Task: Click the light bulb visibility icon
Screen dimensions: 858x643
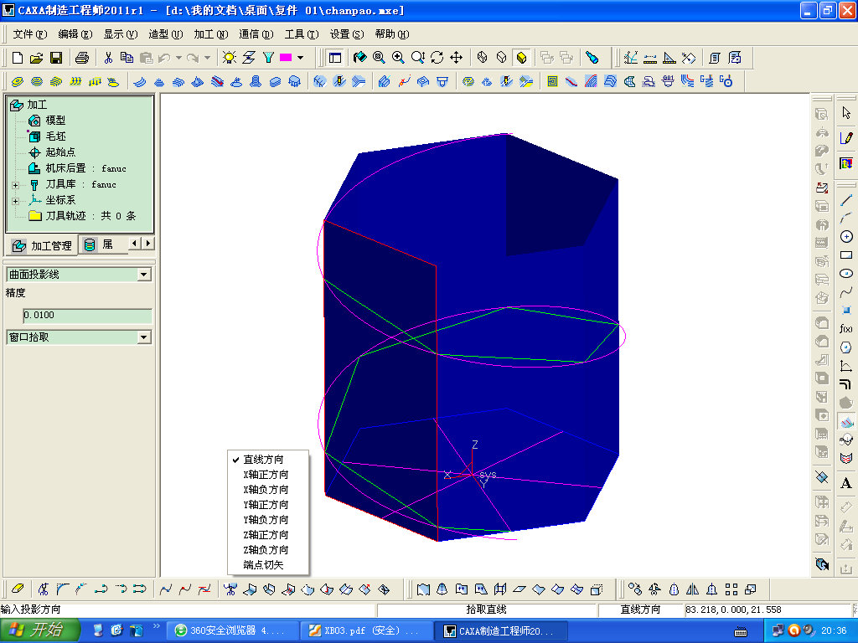Action: tap(229, 58)
